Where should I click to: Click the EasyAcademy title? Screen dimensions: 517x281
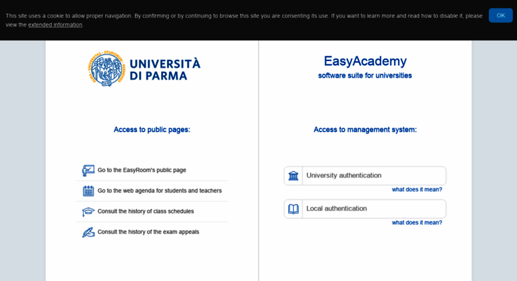365,61
